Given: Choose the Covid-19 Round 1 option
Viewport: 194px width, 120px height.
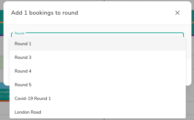Looking at the screenshot, I should (97, 98).
